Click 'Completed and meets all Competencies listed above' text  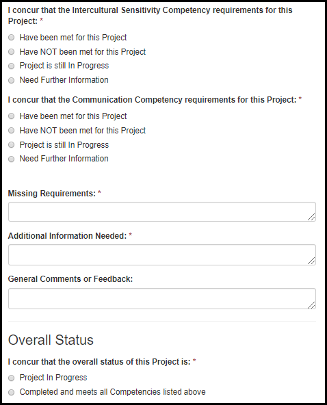pos(113,392)
